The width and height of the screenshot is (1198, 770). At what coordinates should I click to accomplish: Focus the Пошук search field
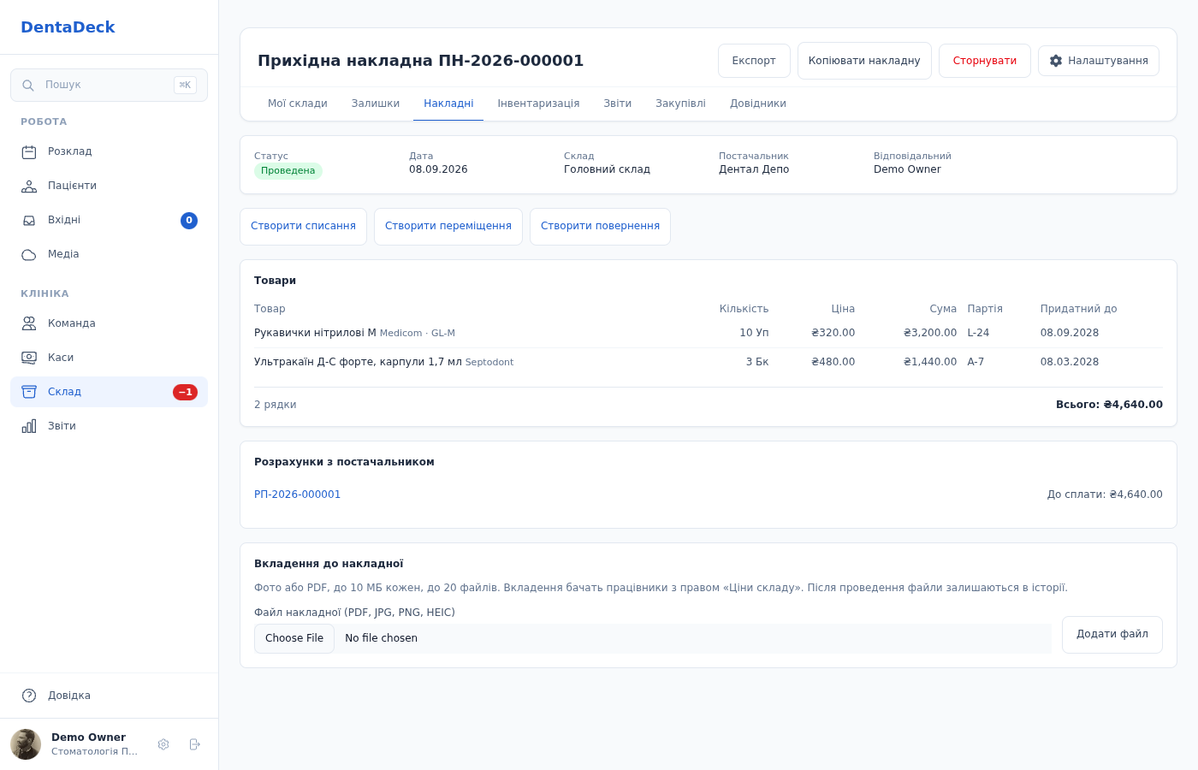tap(109, 86)
